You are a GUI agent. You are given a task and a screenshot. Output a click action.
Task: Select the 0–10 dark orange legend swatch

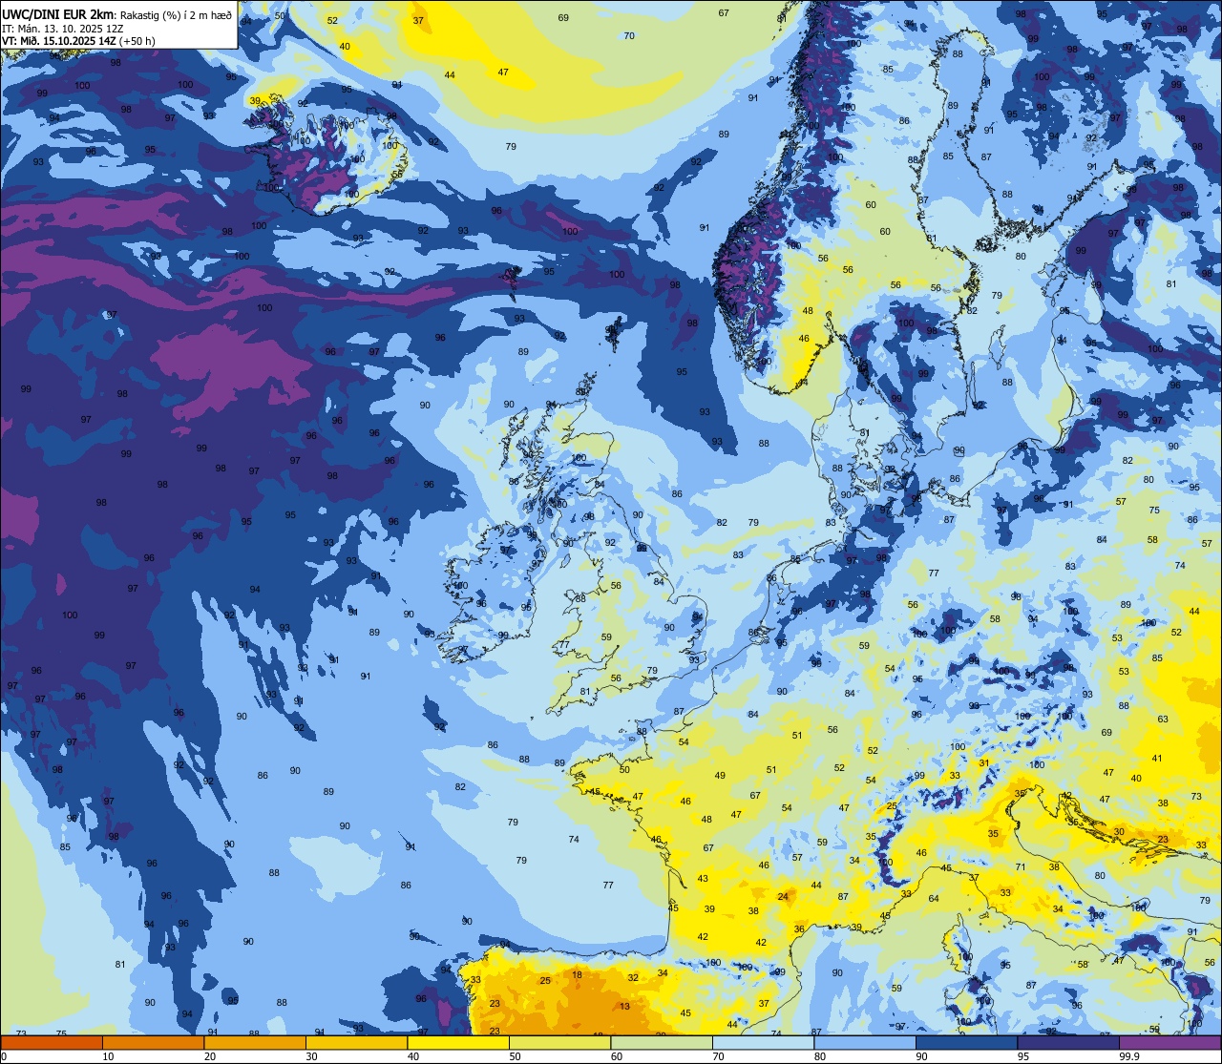click(x=52, y=1042)
